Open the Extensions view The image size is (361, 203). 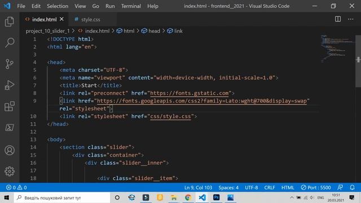point(10,107)
